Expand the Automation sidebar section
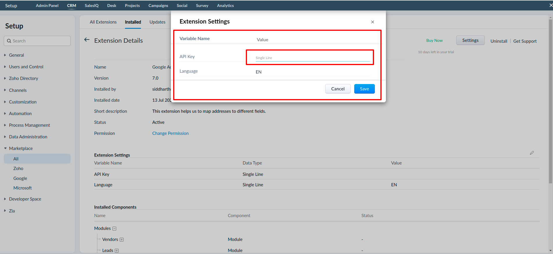The image size is (553, 254). [5, 113]
